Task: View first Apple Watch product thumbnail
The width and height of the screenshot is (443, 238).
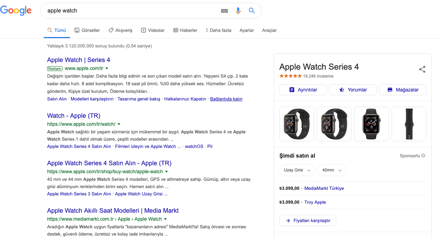Action: pyautogui.click(x=297, y=124)
